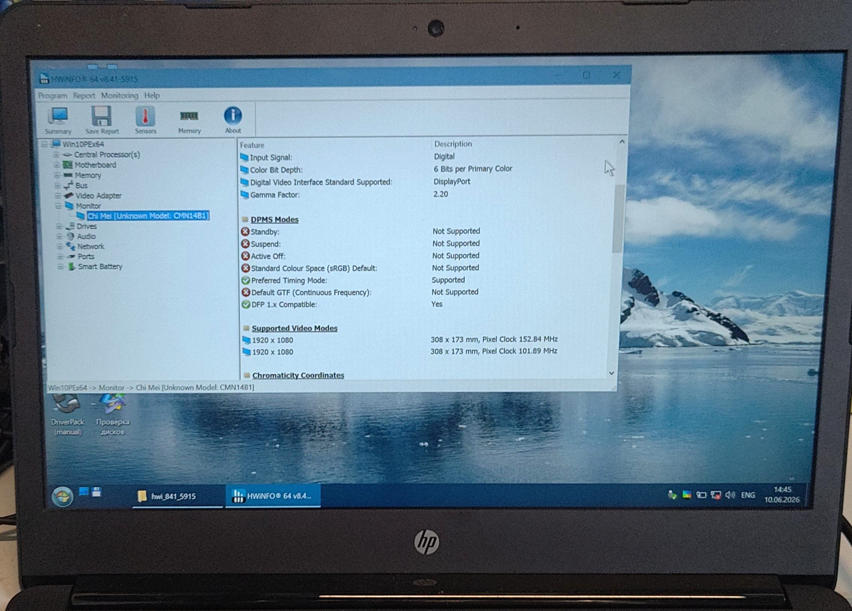Viewport: 852px width, 611px height.
Task: Expand the Memory tree node
Action: tap(57, 175)
